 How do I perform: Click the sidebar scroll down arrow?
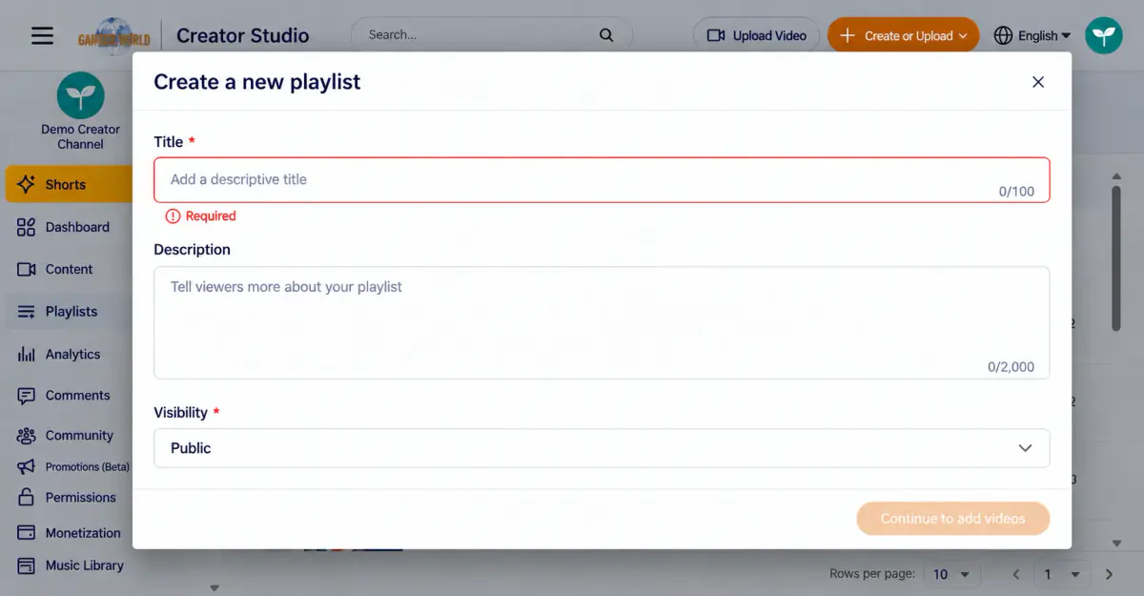[x=214, y=587]
